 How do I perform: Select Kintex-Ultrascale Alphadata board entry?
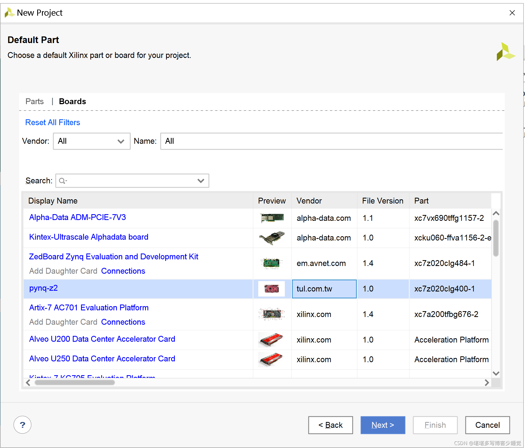coord(88,237)
